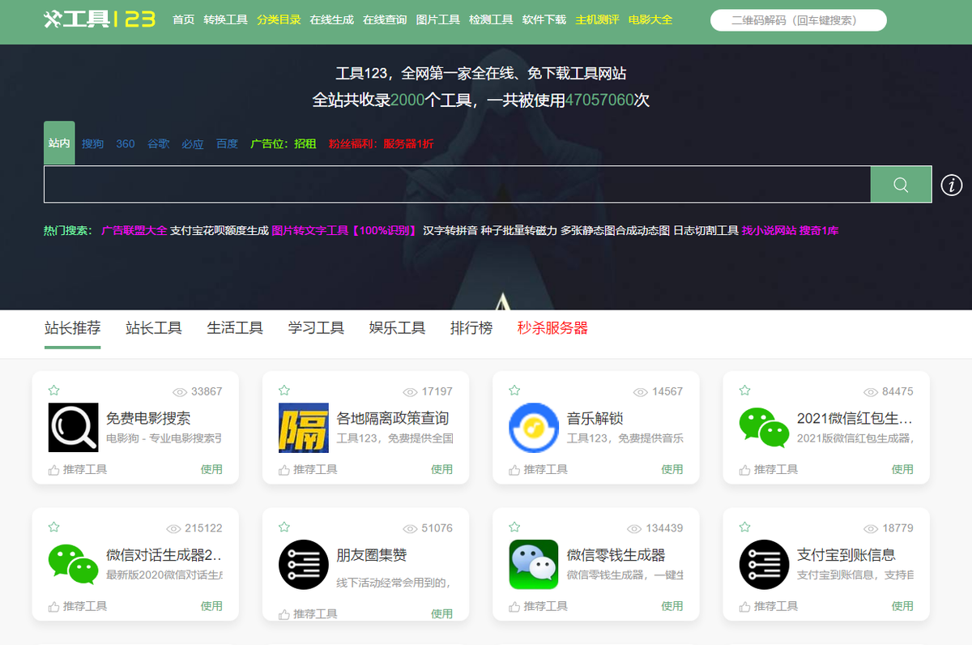Click the eye view-count icon on 朋友圈集赞
Image resolution: width=972 pixels, height=645 pixels.
pos(411,528)
